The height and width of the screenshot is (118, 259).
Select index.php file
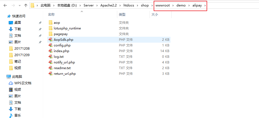click(x=61, y=51)
